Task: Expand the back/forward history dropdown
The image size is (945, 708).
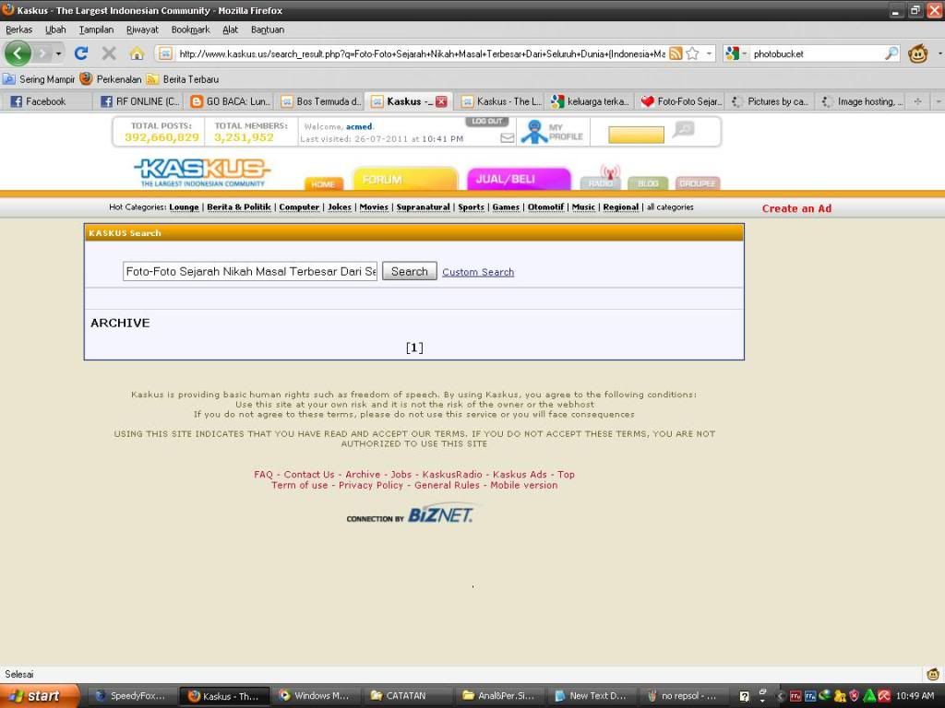Action: (x=58, y=53)
